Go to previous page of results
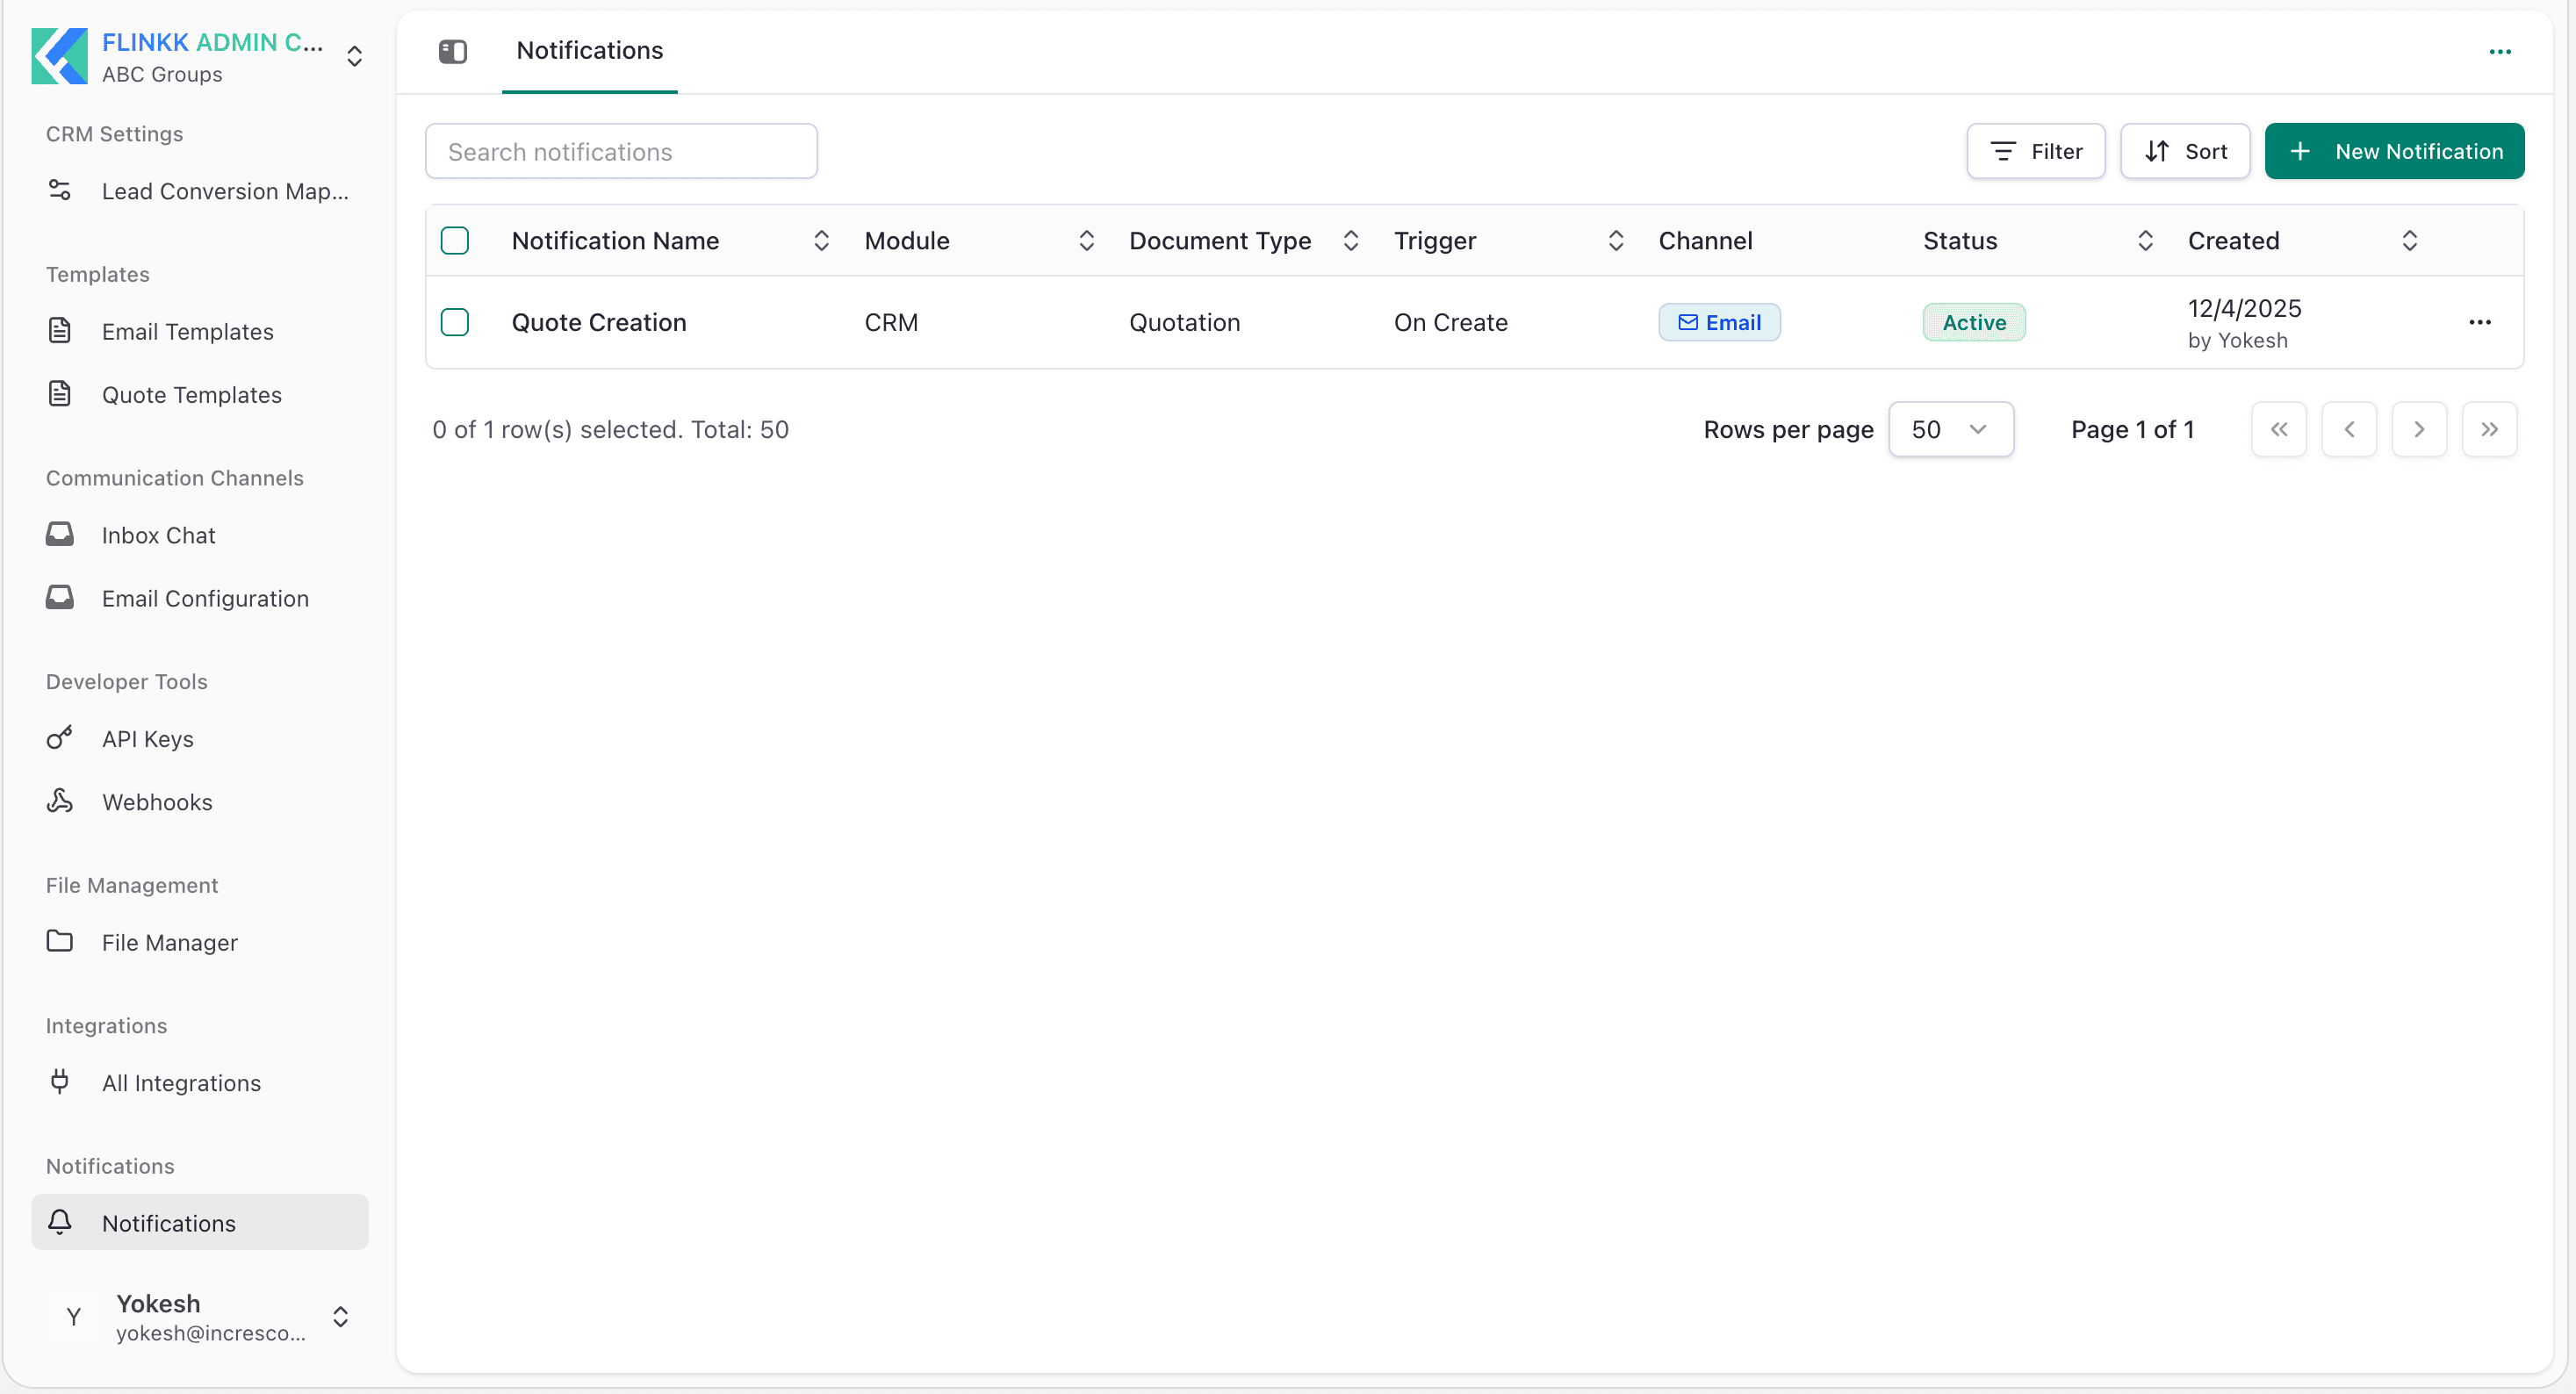The width and height of the screenshot is (2576, 1394). pos(2348,430)
